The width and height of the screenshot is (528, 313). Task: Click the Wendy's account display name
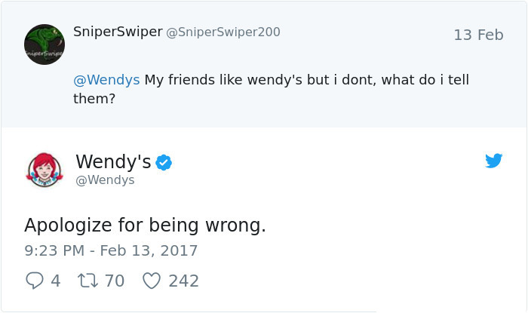pos(113,161)
